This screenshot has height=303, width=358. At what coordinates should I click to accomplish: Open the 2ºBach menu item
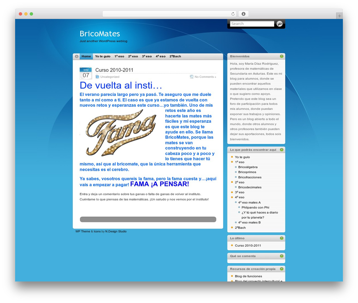pyautogui.click(x=175, y=56)
